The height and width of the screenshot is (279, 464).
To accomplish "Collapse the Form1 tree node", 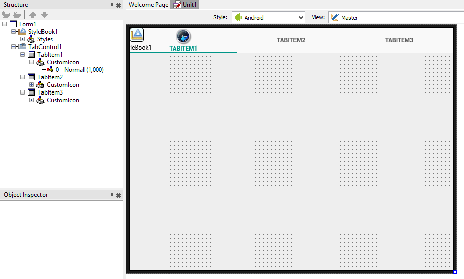I will pos(5,24).
